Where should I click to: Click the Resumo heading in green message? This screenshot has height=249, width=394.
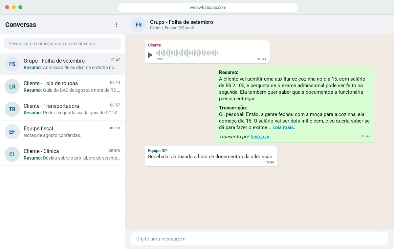tap(229, 72)
